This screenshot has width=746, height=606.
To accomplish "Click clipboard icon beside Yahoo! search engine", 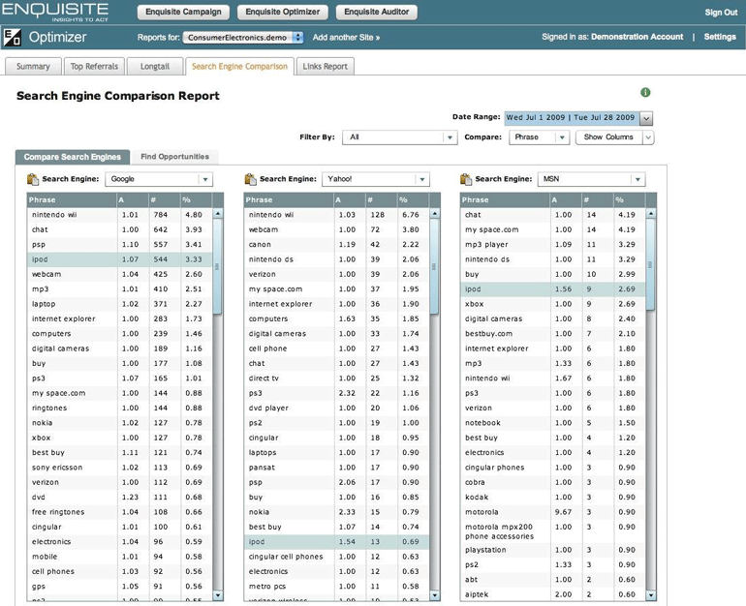I will click(250, 179).
